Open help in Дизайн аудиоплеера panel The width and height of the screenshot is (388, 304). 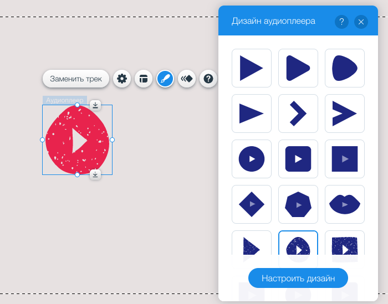click(342, 22)
